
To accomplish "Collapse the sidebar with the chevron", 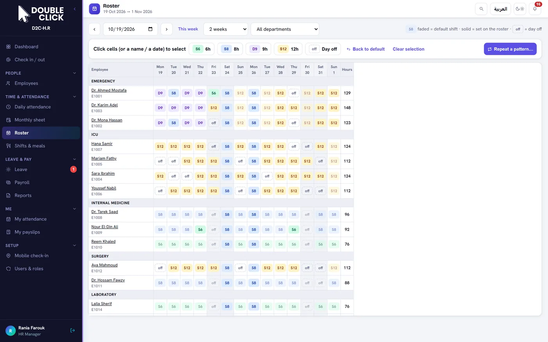I will (x=75, y=9).
